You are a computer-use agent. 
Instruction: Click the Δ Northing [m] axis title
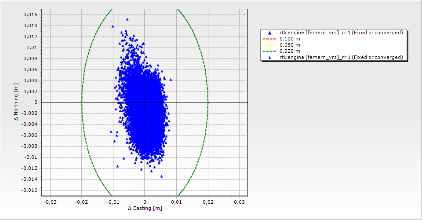tap(16, 103)
